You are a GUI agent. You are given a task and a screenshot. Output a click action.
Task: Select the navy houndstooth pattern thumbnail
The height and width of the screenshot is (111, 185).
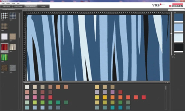click(x=13, y=16)
